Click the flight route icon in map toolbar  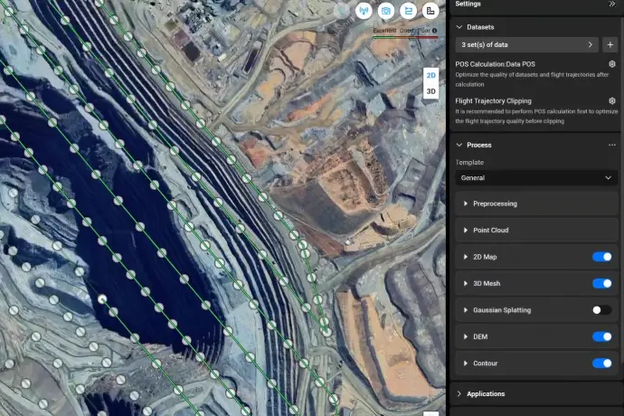408,11
